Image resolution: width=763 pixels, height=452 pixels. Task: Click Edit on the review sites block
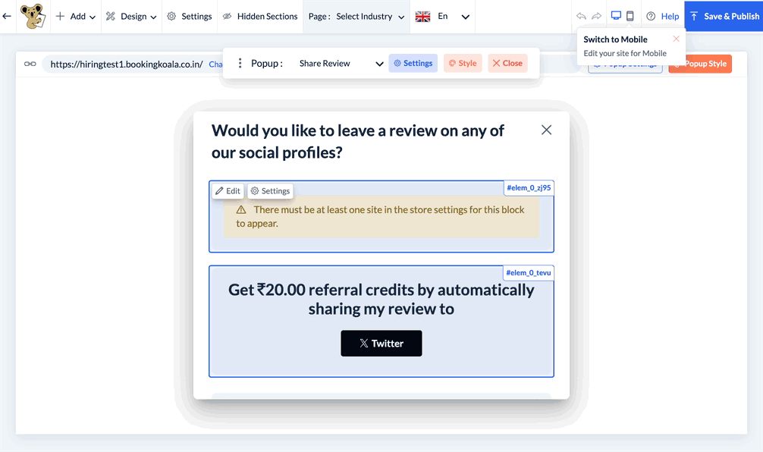228,191
